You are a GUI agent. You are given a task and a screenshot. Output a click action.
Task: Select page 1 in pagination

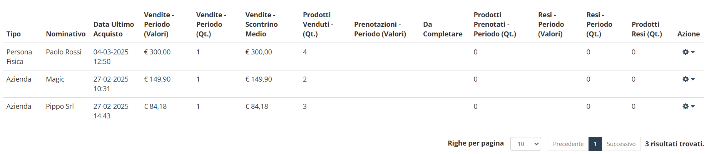[595, 144]
